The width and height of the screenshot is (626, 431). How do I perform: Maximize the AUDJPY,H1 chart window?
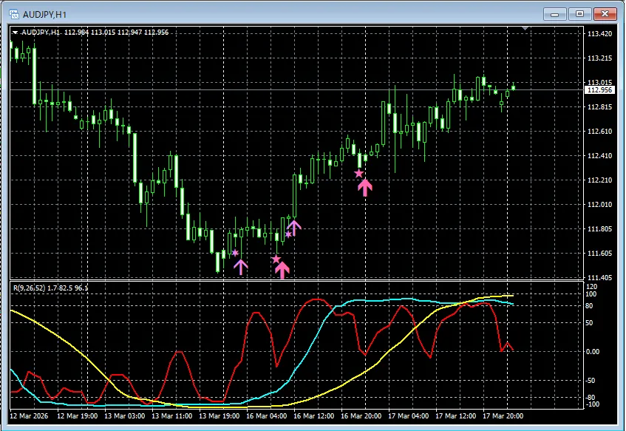579,13
